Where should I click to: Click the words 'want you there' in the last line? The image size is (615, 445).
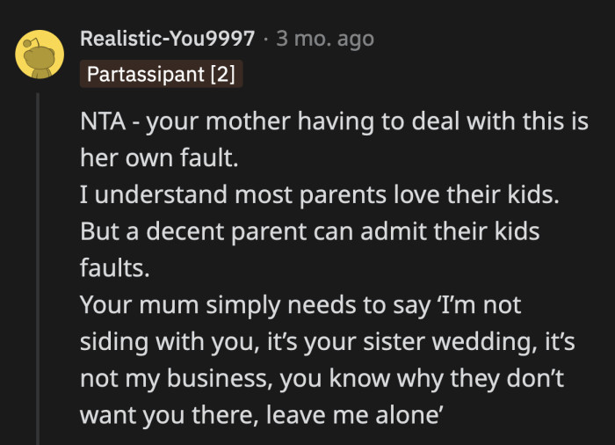(169, 415)
